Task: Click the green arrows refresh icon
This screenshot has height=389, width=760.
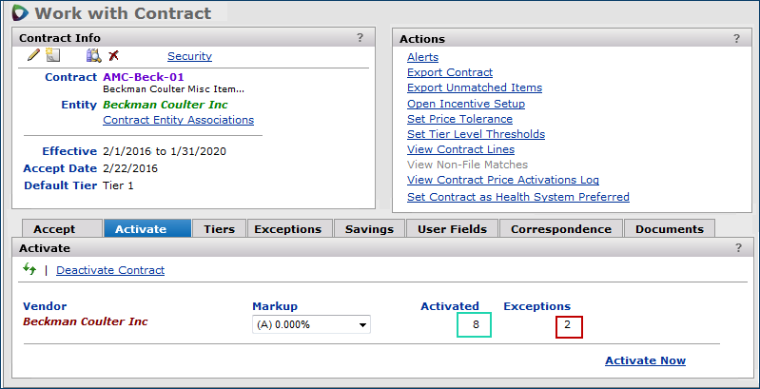Action: pos(29,270)
